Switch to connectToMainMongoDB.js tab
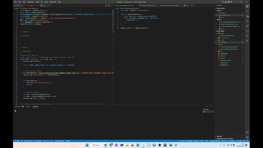Viewport: 263px width, 148px height. [x=170, y=5]
